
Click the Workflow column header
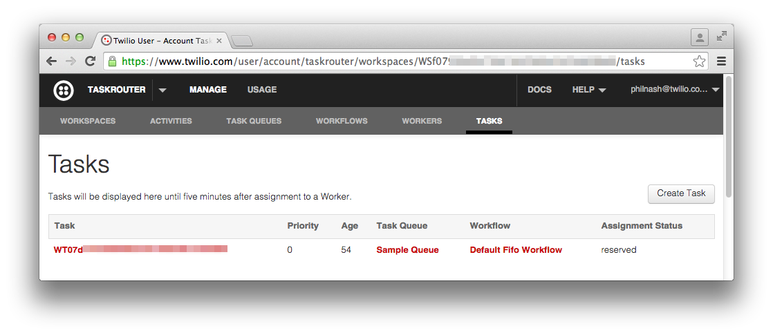(490, 226)
